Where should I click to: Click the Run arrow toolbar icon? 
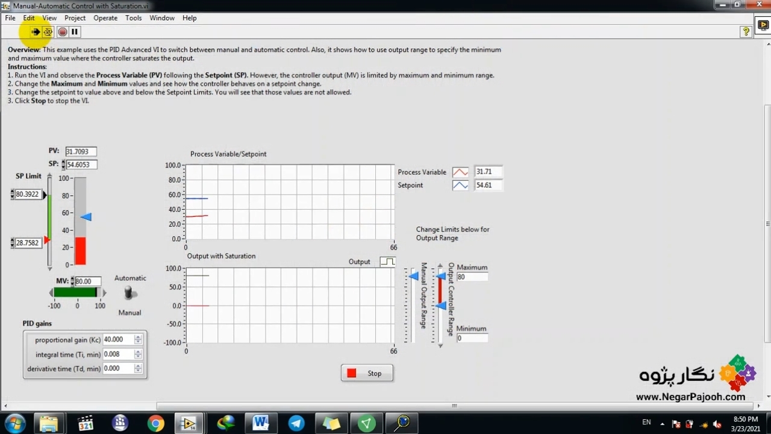pos(36,32)
